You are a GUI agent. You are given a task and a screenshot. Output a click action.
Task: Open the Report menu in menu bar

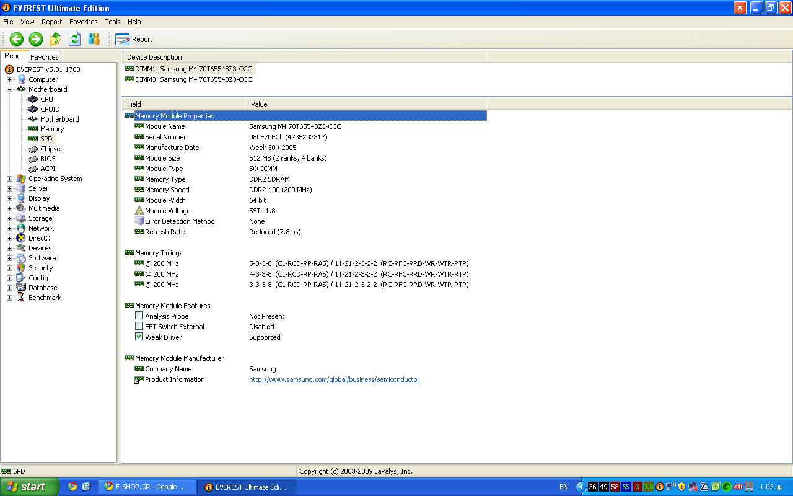click(x=51, y=22)
